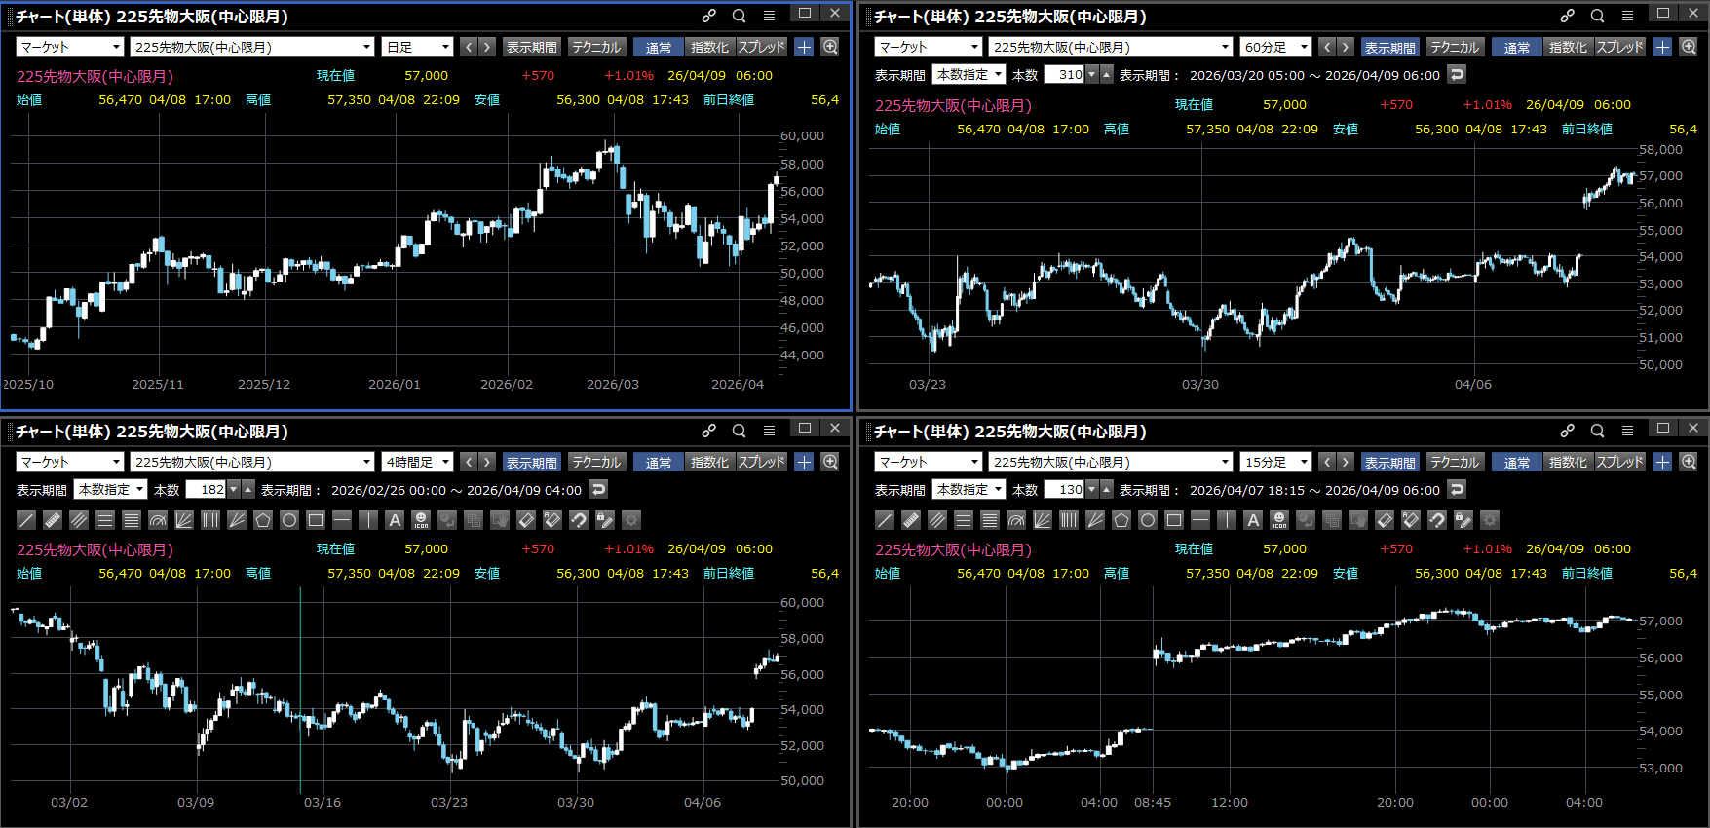The image size is (1710, 828).
Task: Open the 日足 timeframe dropdown
Action: point(418,47)
